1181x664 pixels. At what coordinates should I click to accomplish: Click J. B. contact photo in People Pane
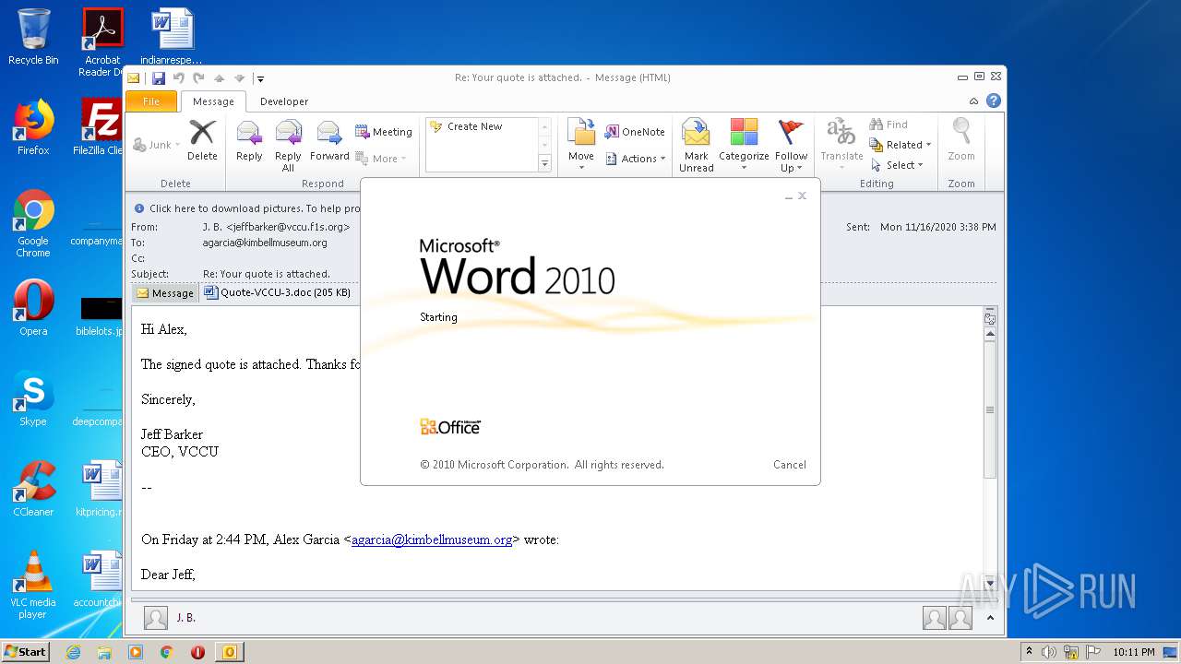coord(156,618)
